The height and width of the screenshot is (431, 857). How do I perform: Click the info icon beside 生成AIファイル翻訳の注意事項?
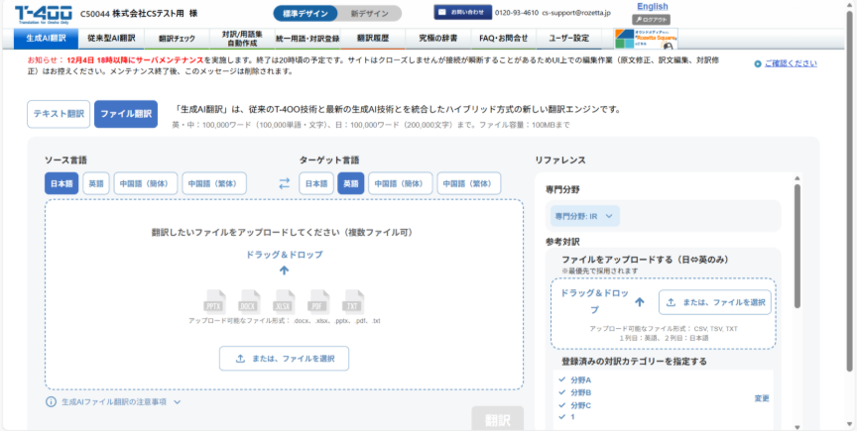click(51, 402)
